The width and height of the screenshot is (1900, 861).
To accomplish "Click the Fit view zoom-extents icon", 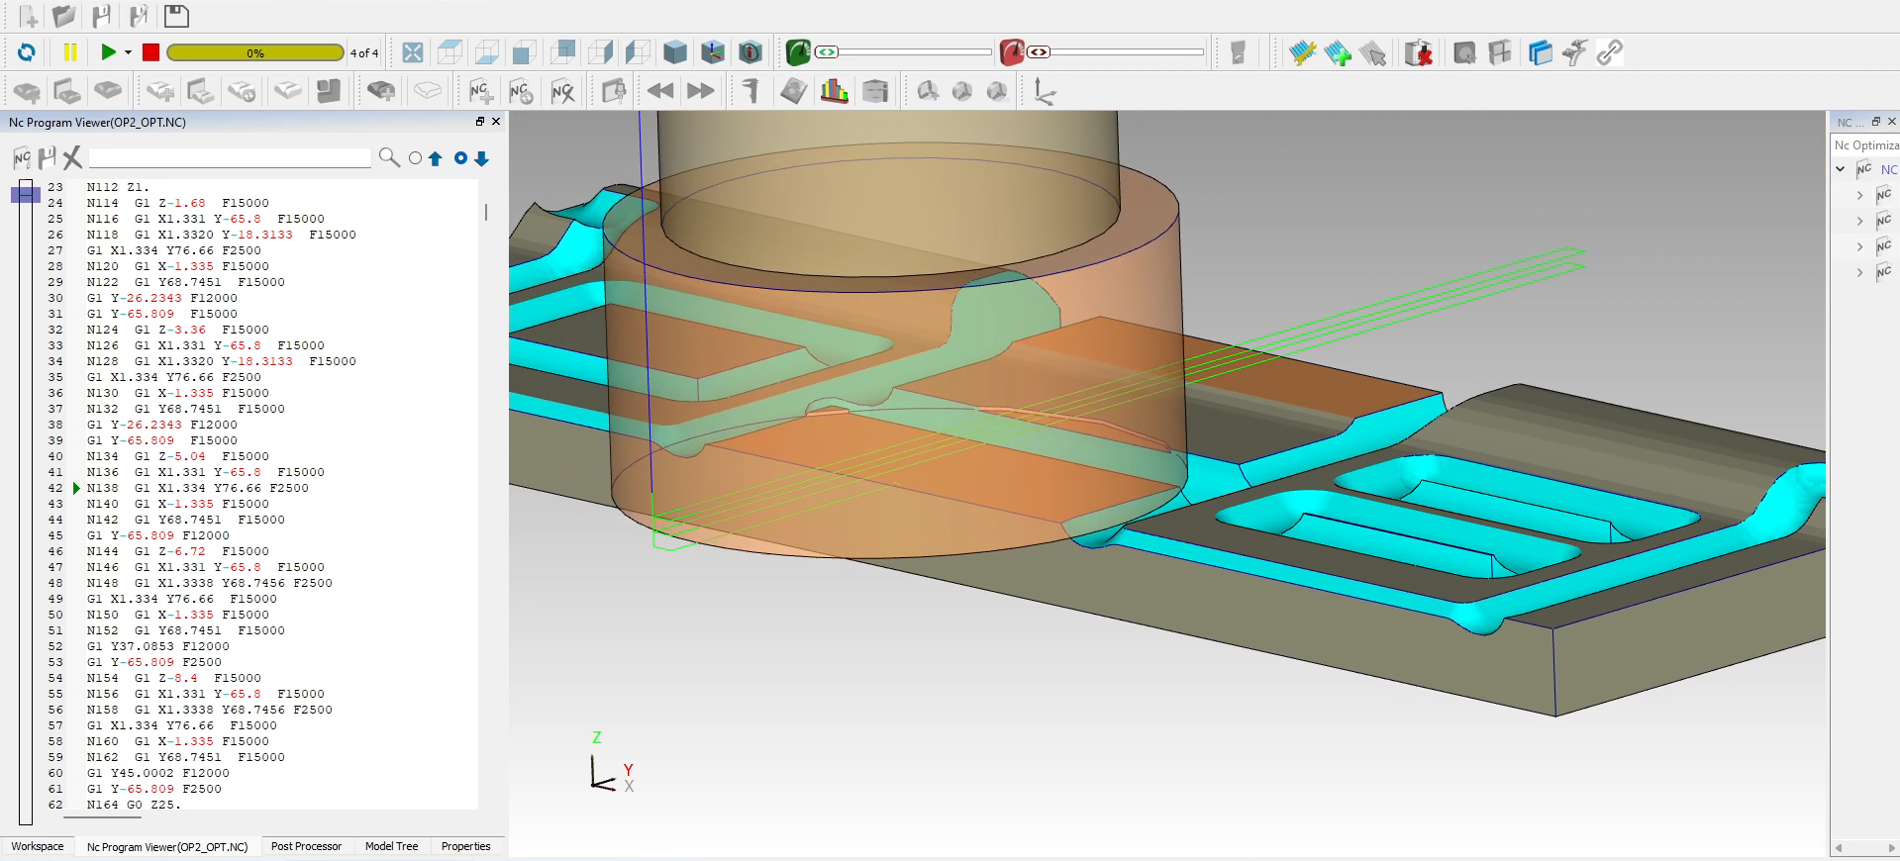I will [x=413, y=52].
